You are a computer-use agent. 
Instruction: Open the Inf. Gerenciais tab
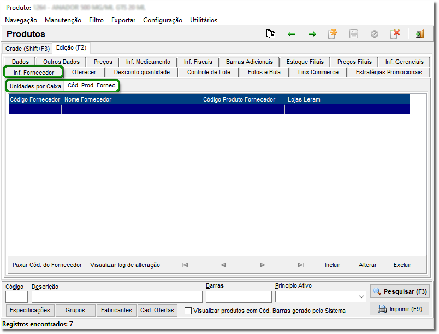pyautogui.click(x=404, y=62)
